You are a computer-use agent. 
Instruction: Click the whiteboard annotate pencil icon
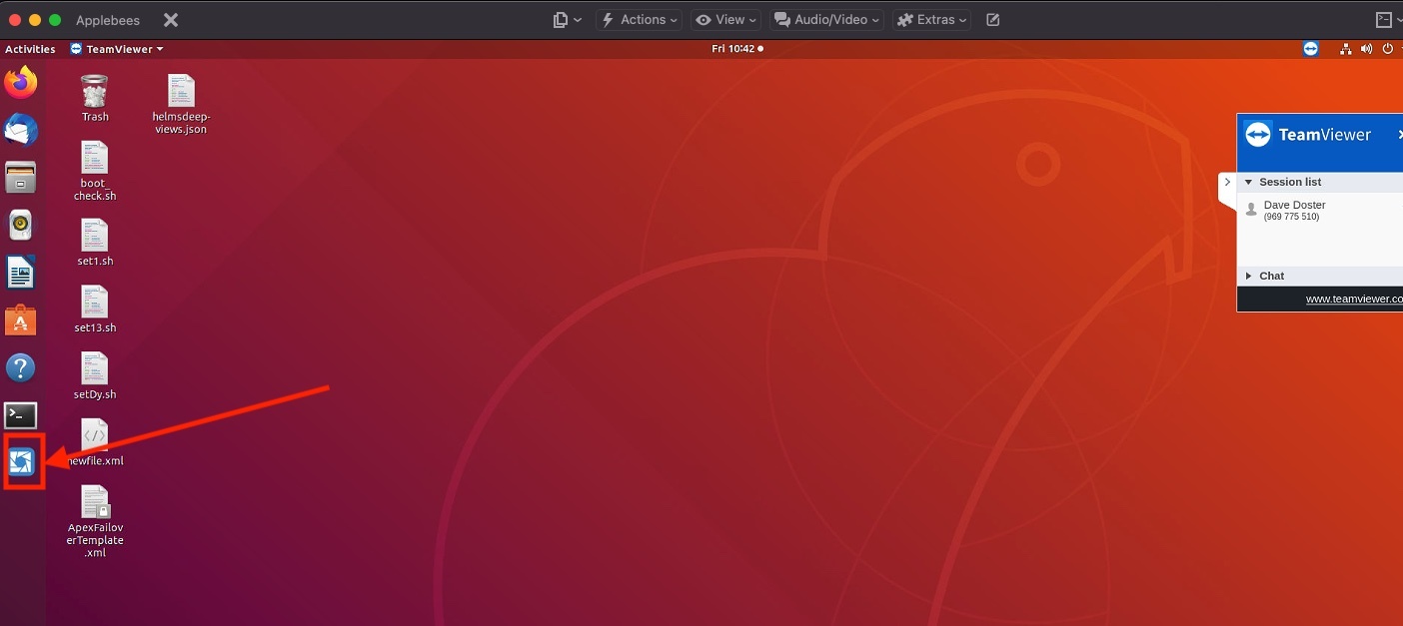(992, 20)
